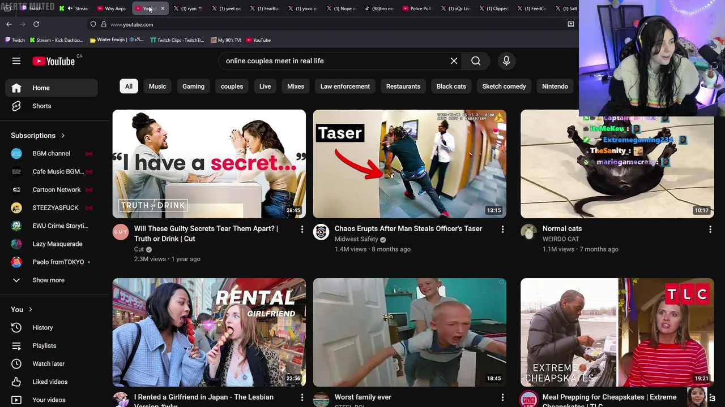Open Cartoon Network subscription
The height and width of the screenshot is (407, 725).
tap(52, 190)
